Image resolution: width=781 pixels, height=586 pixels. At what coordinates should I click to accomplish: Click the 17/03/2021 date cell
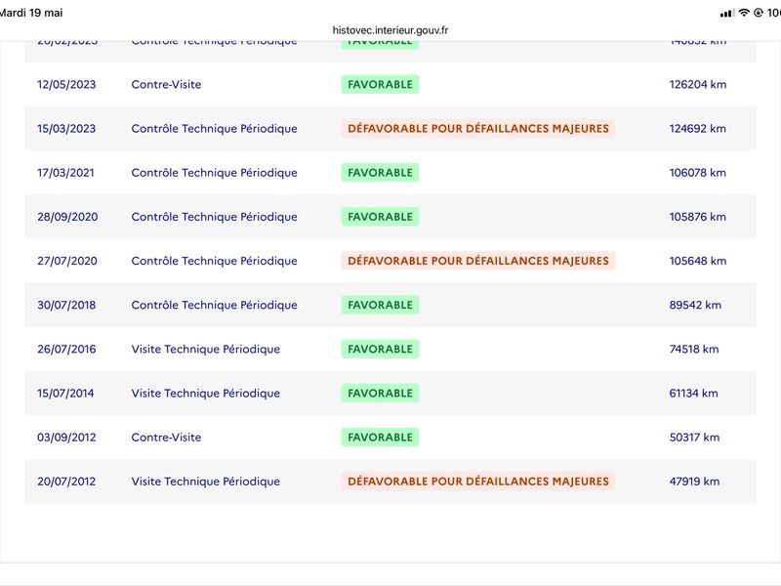click(x=65, y=173)
